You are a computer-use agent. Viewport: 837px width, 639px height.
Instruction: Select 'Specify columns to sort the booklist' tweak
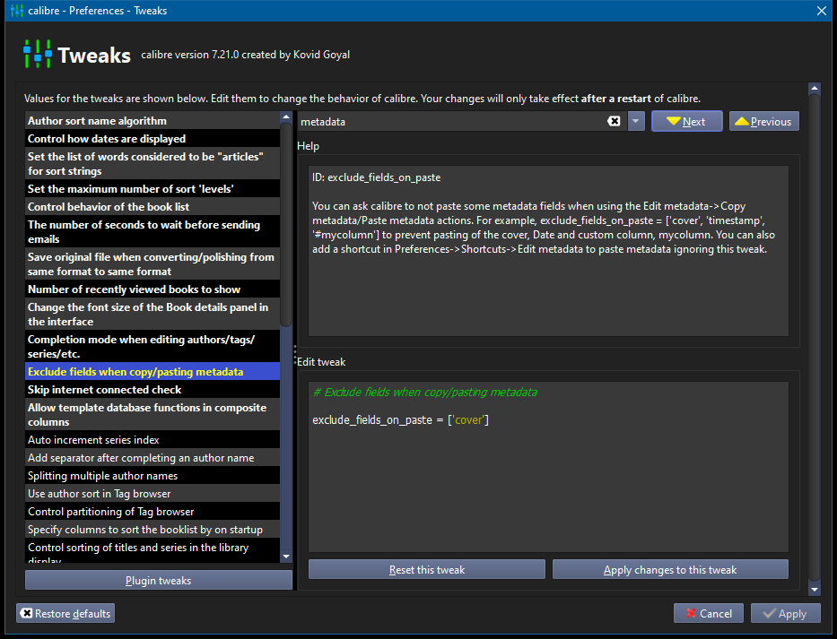pyautogui.click(x=153, y=530)
